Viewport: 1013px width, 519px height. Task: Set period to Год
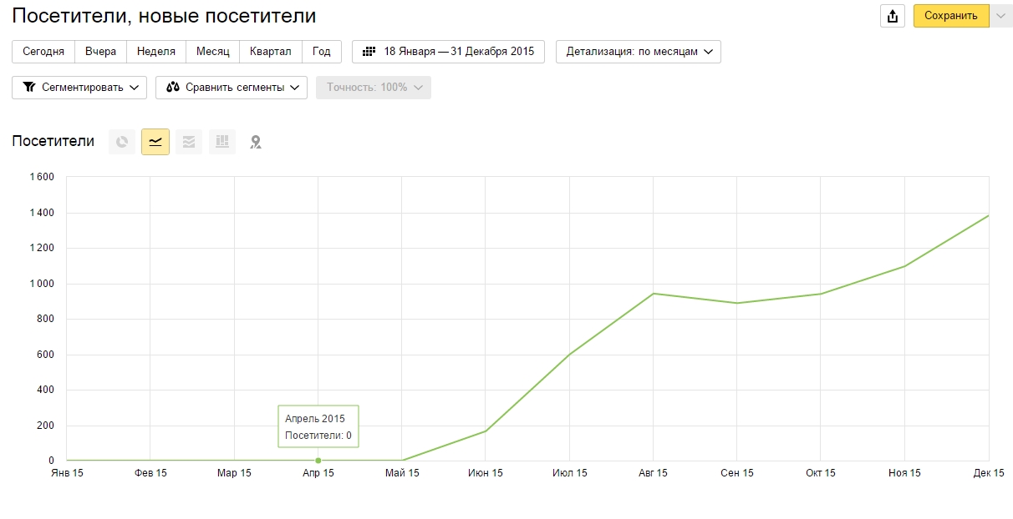tap(322, 52)
